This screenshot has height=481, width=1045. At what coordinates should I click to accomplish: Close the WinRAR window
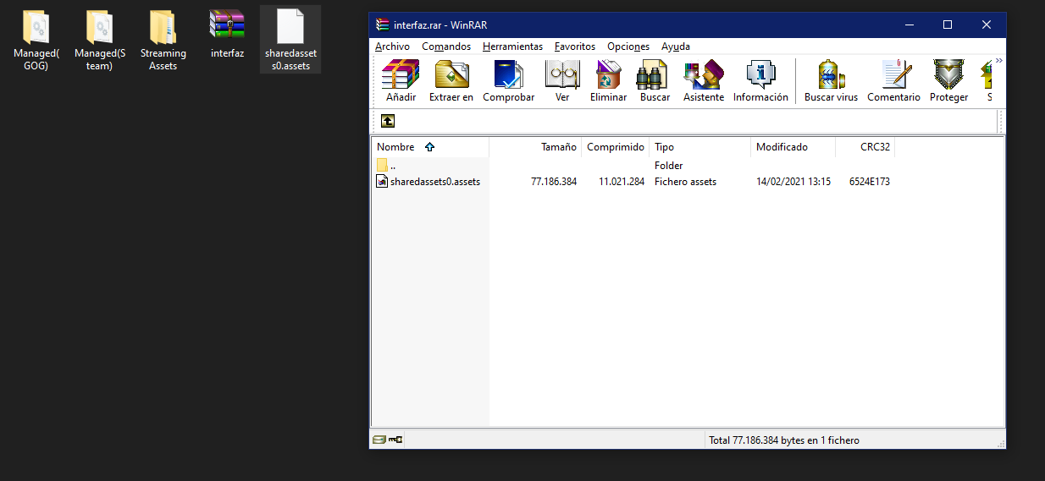(987, 25)
